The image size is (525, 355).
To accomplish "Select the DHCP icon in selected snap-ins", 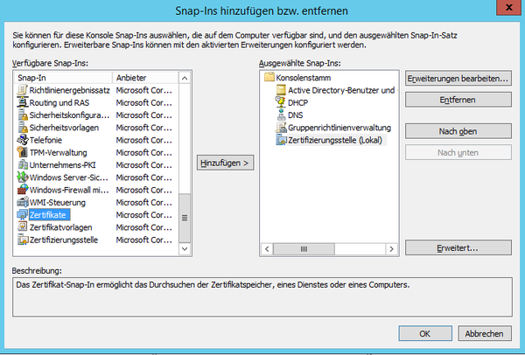I will (x=281, y=102).
